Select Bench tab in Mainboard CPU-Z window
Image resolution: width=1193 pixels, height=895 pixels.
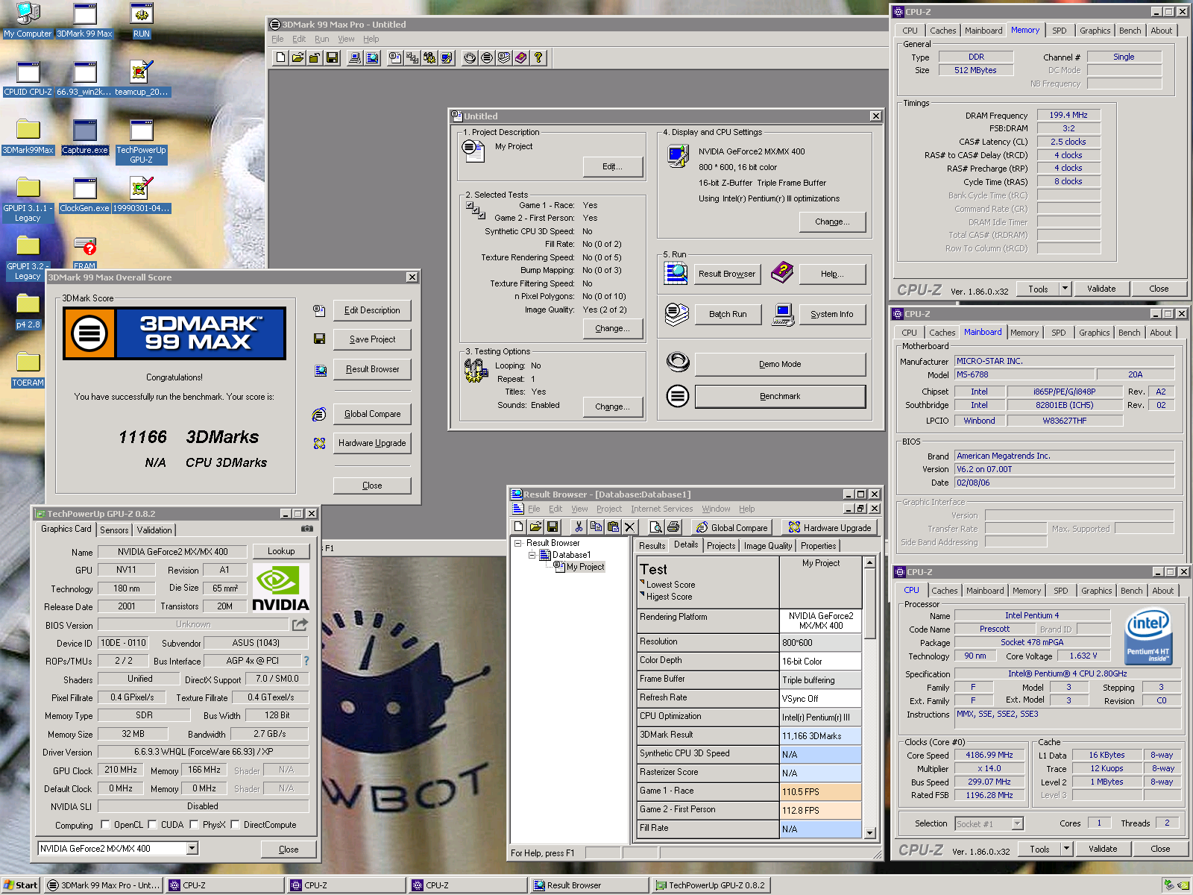click(x=1129, y=333)
